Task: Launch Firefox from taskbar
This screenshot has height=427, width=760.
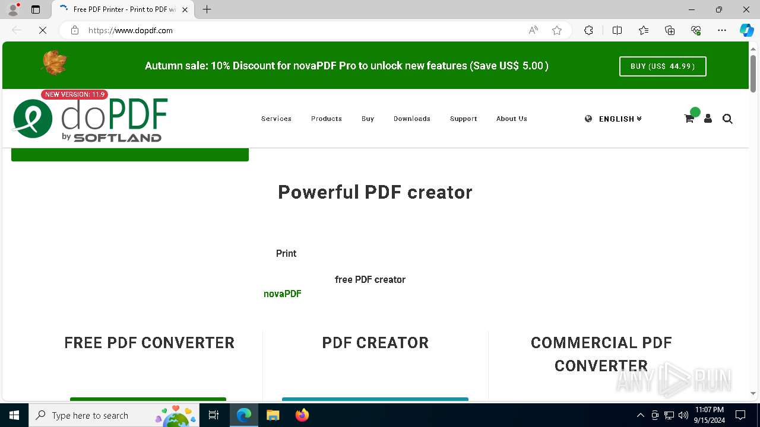Action: point(302,415)
